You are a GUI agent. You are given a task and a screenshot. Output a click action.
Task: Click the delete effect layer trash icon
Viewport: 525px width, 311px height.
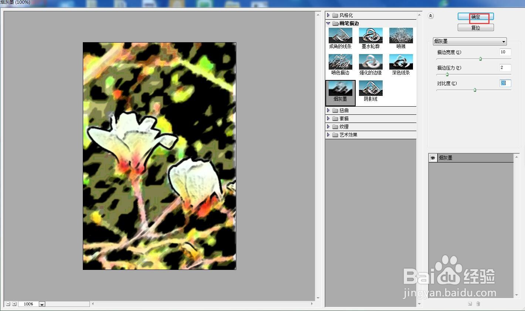pos(478,304)
